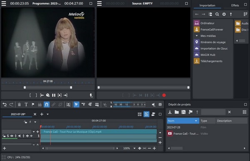Click the razor scissors tool icon
The height and width of the screenshot is (161, 250).
point(105,104)
